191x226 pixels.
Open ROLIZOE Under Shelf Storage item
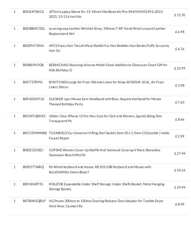click(107, 186)
